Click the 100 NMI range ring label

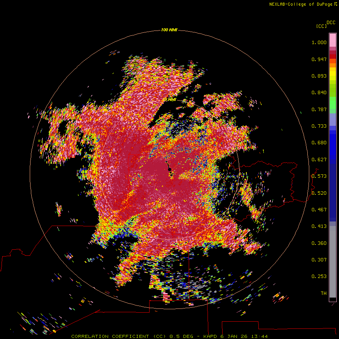click(x=169, y=30)
